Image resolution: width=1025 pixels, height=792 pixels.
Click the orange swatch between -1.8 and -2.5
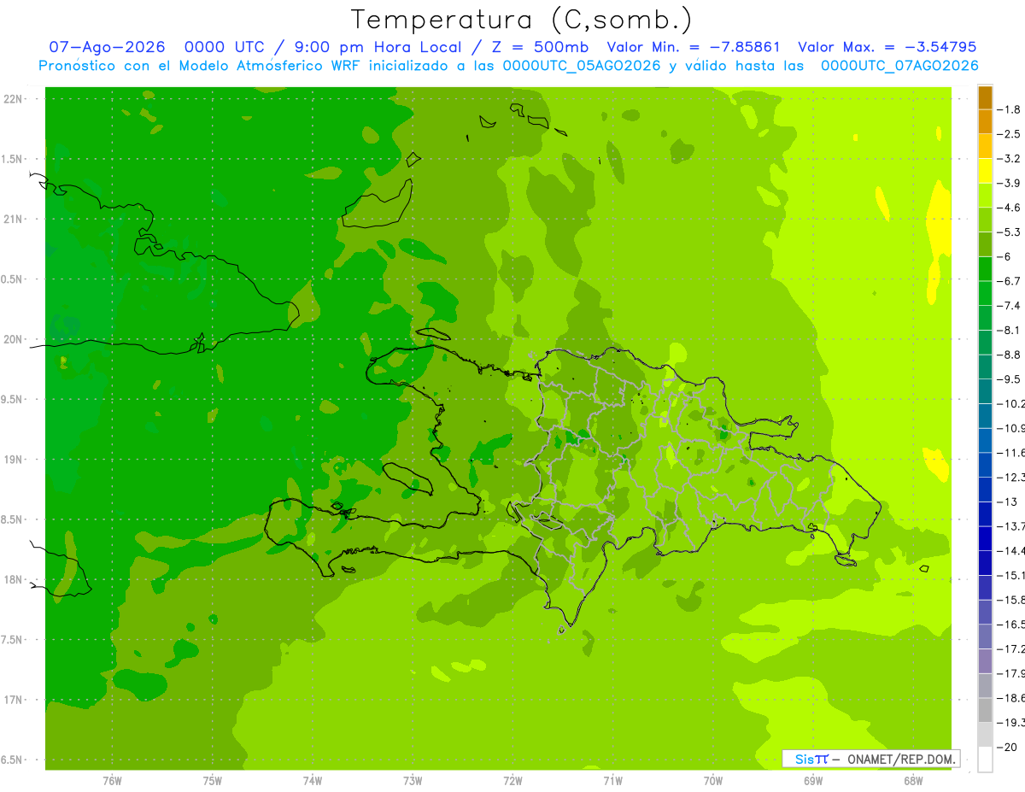point(985,122)
